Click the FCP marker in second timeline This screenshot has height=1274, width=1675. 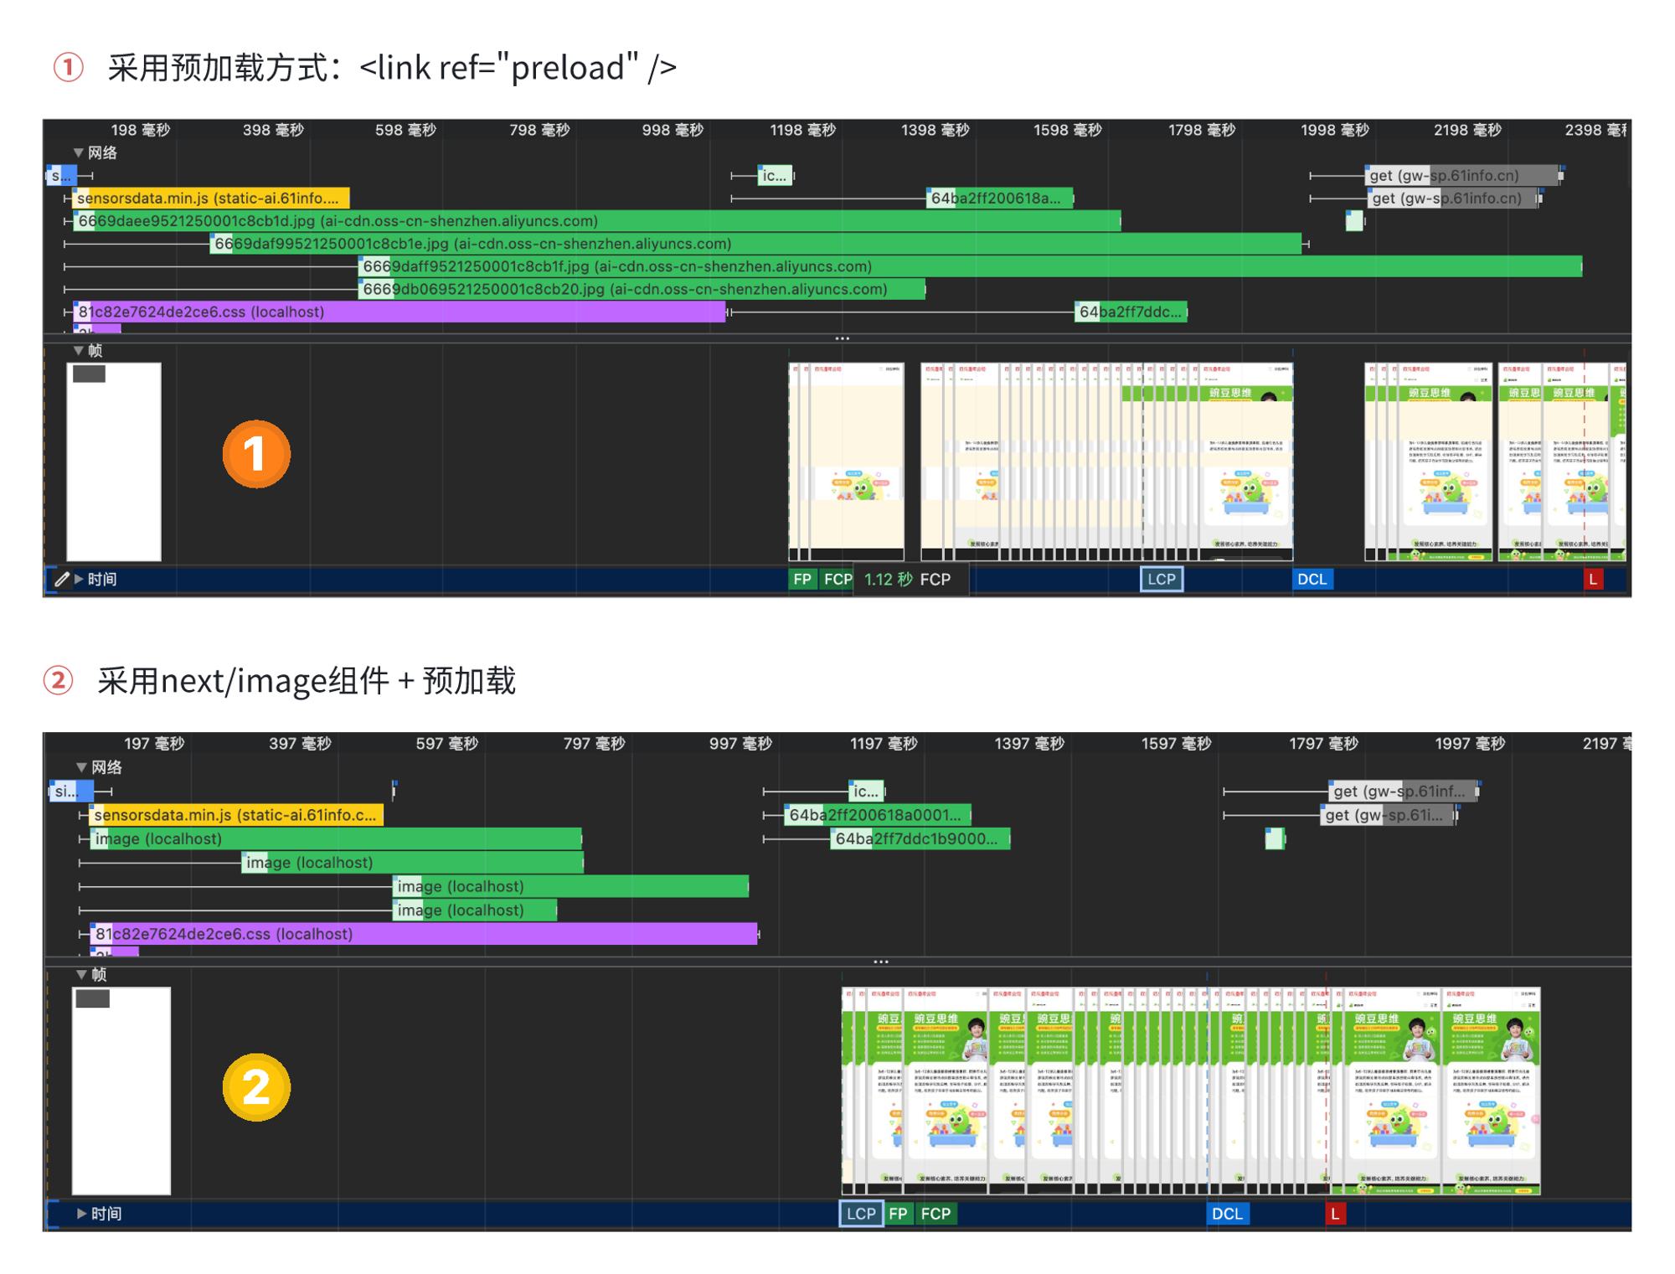click(935, 1213)
